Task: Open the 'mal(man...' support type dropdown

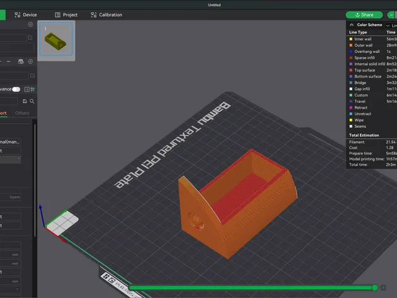Action: click(11, 142)
